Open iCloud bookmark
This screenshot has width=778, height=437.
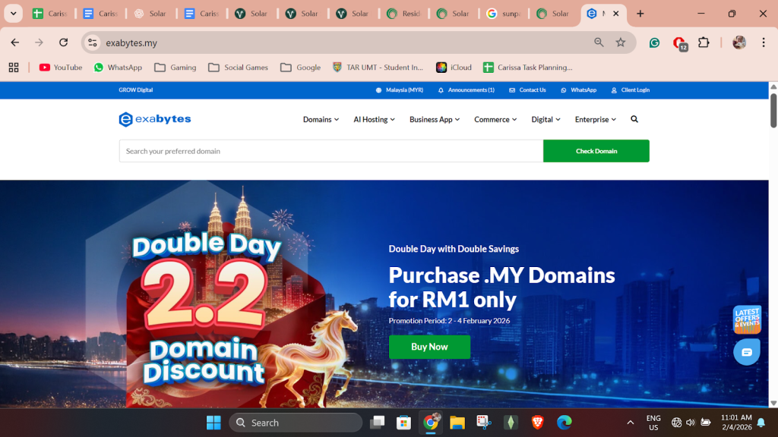[x=454, y=68]
